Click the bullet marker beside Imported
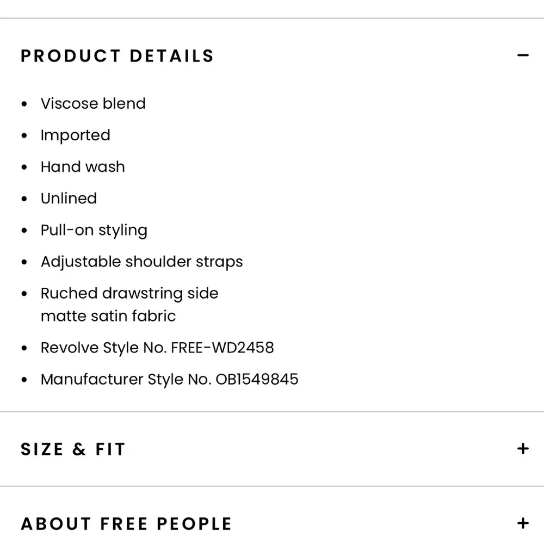This screenshot has height=544, width=544. (x=24, y=135)
